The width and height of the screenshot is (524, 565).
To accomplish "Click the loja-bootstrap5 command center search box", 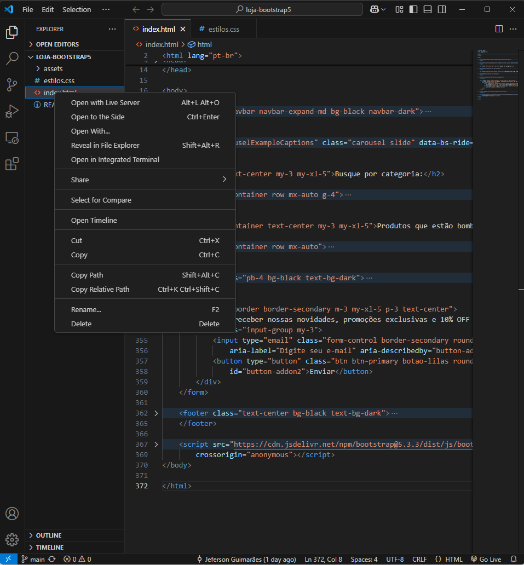I will click(x=262, y=10).
